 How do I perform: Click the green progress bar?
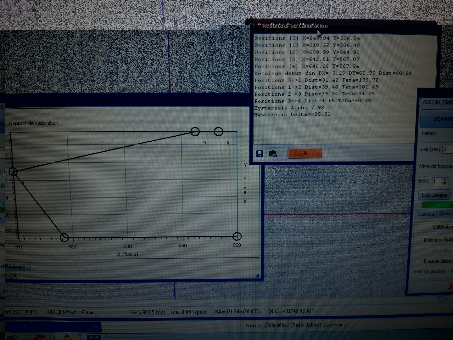[x=437, y=205]
